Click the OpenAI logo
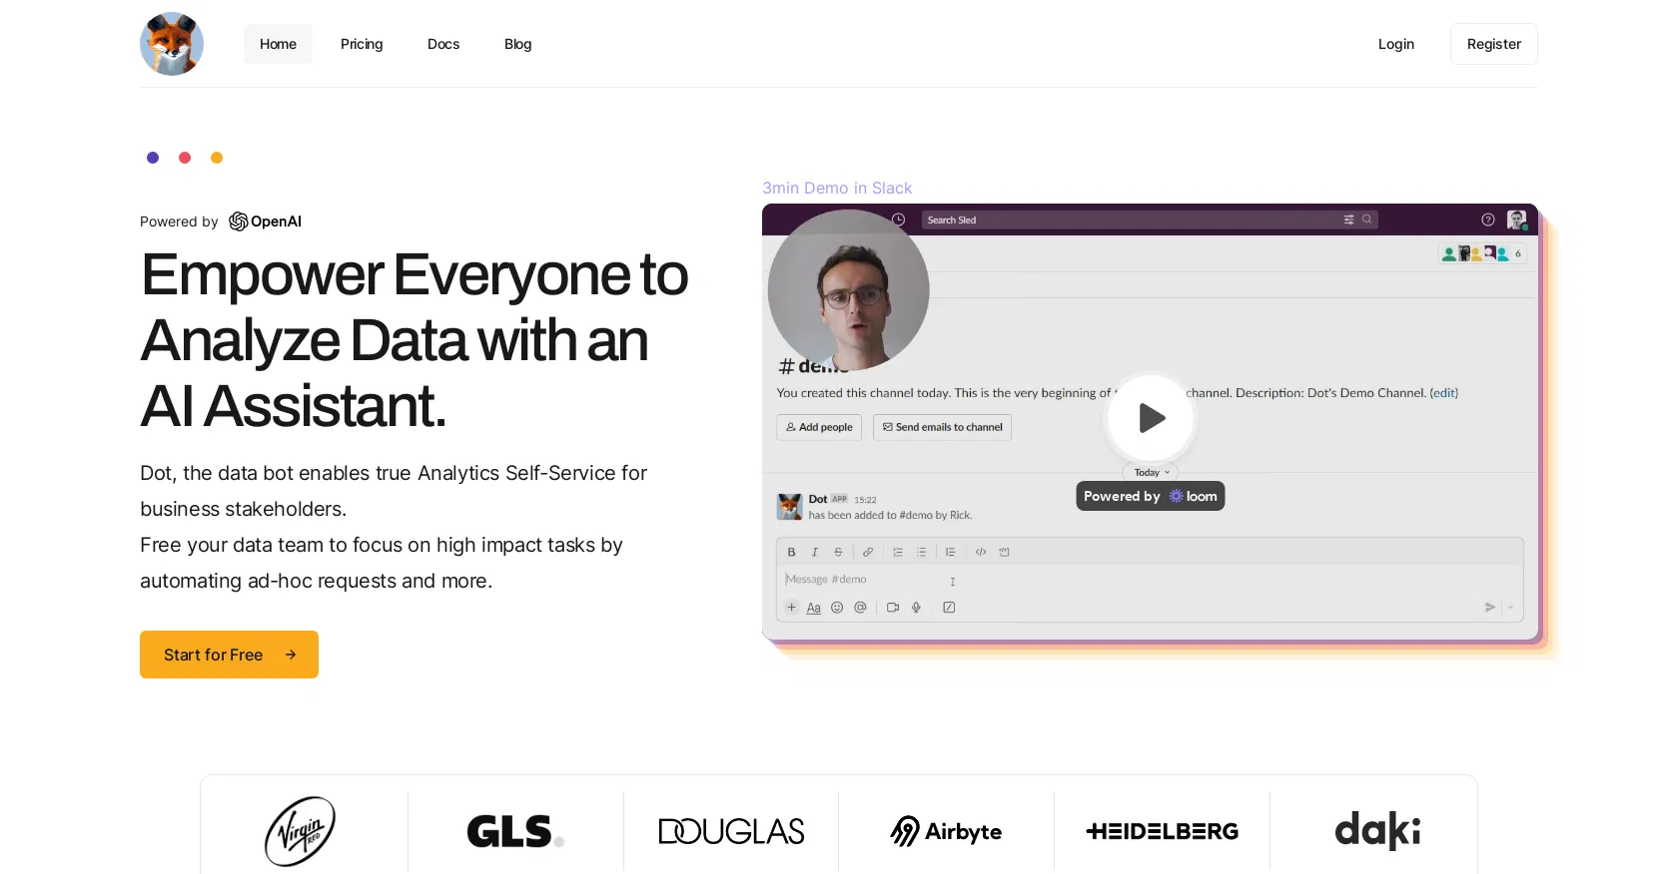The image size is (1678, 874). 266,221
